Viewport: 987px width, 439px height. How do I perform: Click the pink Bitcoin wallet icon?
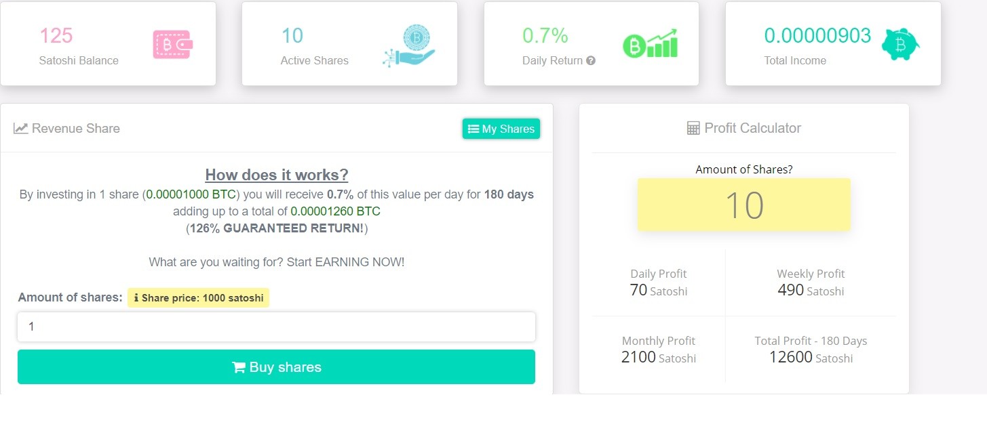coord(173,44)
